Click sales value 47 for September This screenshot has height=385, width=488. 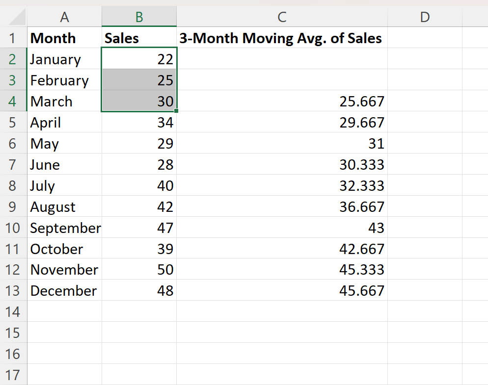tap(139, 228)
